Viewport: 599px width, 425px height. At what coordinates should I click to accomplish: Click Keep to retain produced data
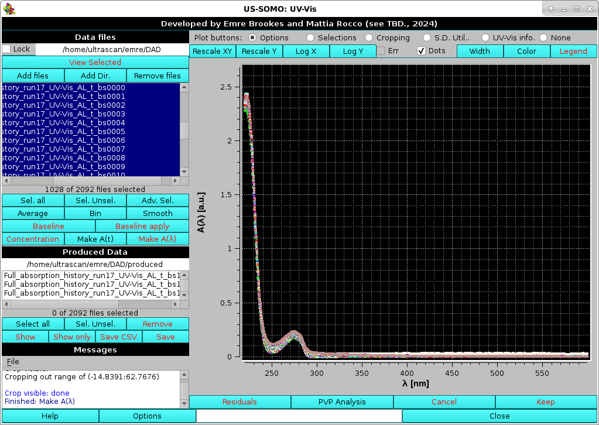tap(545, 402)
